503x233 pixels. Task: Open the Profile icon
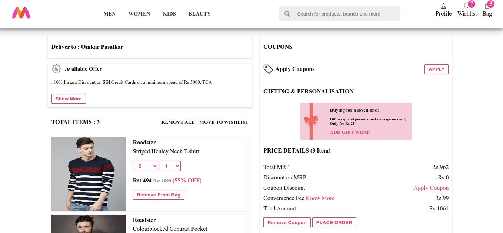click(x=443, y=6)
